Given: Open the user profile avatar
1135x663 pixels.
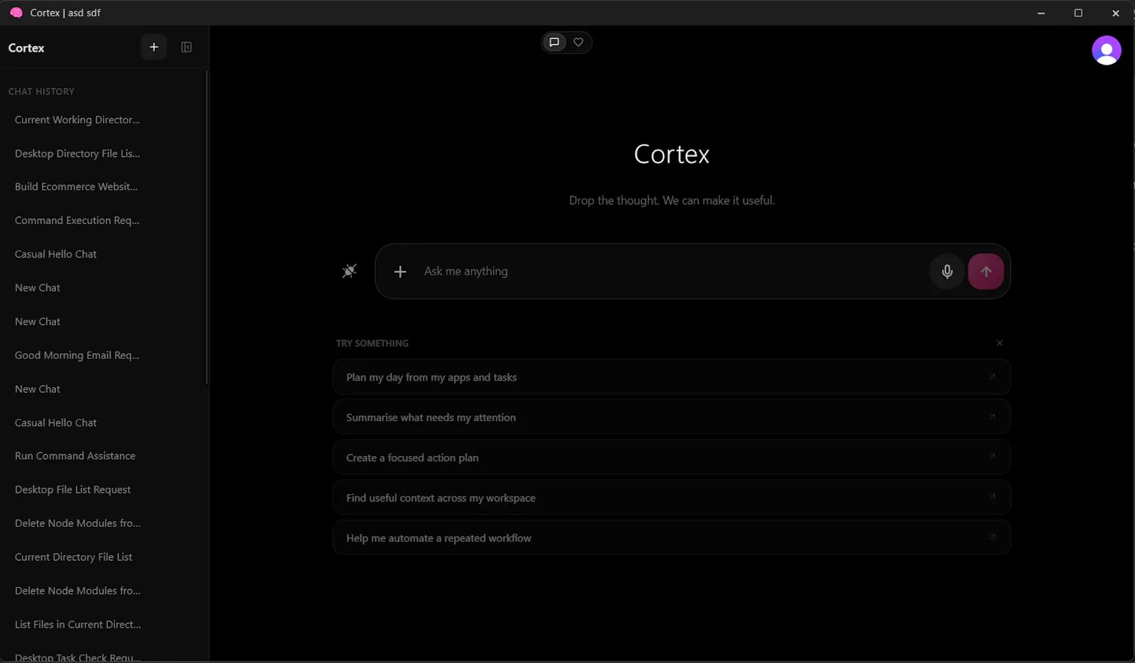Looking at the screenshot, I should click(x=1106, y=50).
